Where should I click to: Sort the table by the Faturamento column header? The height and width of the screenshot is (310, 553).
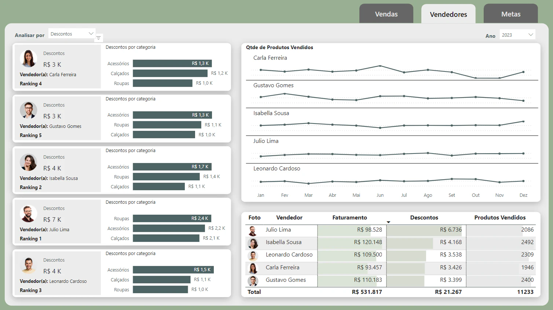click(x=349, y=218)
